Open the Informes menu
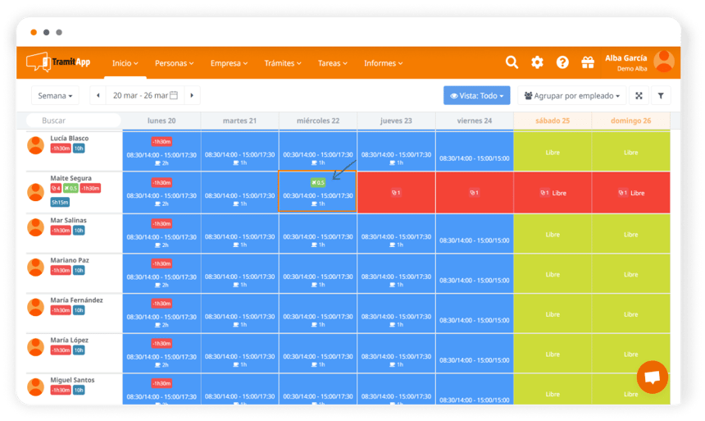Image resolution: width=705 pixels, height=421 pixels. click(383, 63)
